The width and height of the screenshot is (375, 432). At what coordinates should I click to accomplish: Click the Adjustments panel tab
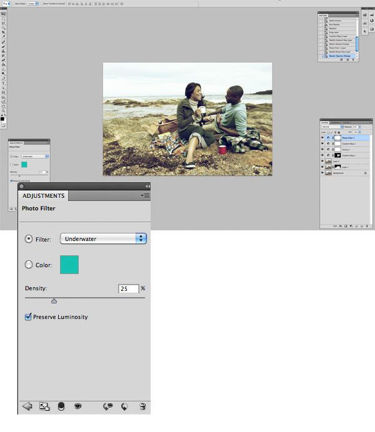point(43,196)
